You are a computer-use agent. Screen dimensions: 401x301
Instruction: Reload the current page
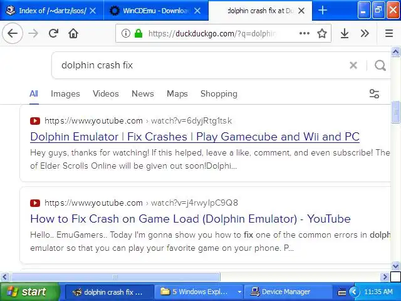[x=53, y=33]
